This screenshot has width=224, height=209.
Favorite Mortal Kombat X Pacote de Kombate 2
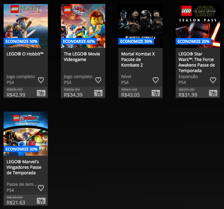pyautogui.click(x=156, y=80)
